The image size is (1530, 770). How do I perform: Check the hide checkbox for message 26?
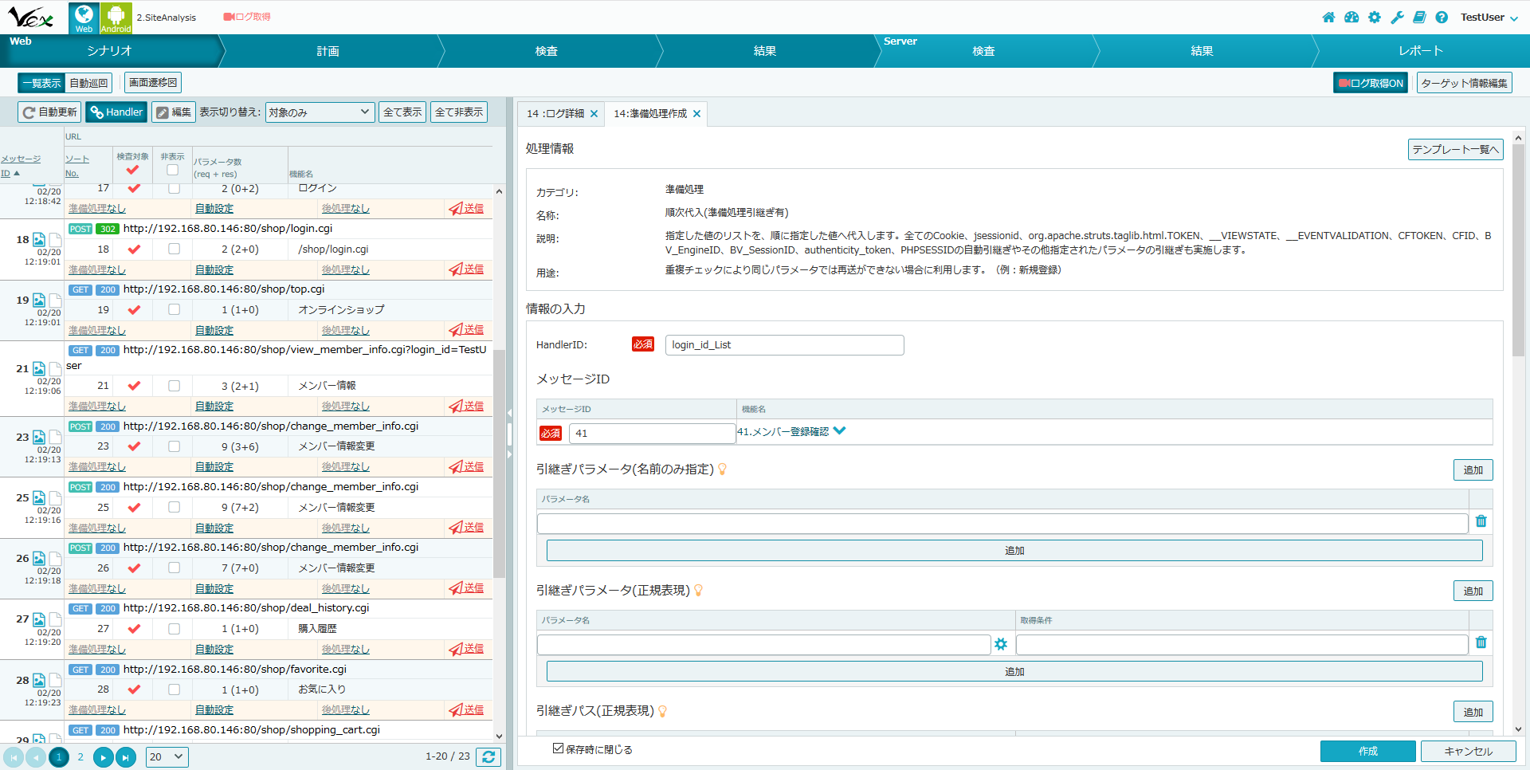[x=174, y=568]
